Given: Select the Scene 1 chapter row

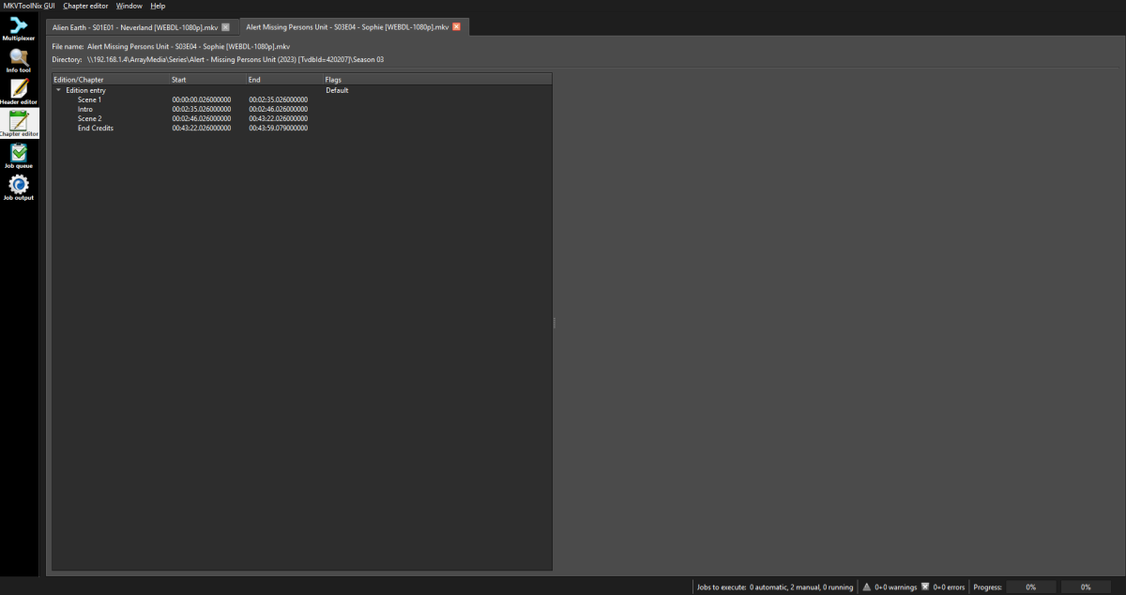Looking at the screenshot, I should point(87,99).
